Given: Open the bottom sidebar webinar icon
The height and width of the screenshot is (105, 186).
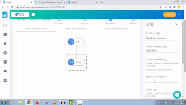Looking at the screenshot, I should coord(5,80).
